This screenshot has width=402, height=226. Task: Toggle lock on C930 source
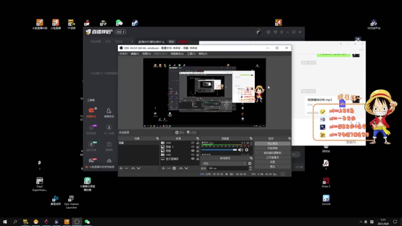point(197,143)
